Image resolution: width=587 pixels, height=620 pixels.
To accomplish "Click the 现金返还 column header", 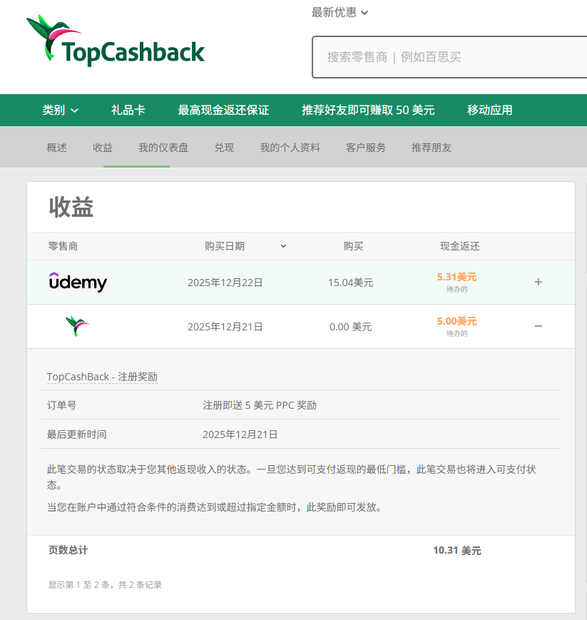I will (460, 246).
